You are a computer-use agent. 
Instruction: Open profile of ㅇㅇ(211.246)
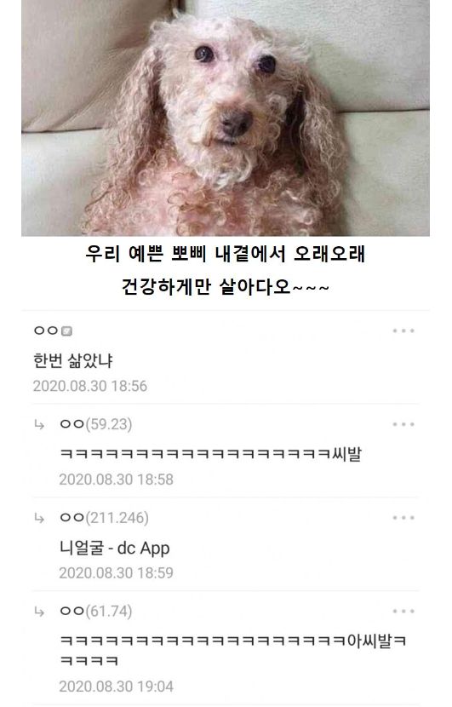[x=104, y=518]
